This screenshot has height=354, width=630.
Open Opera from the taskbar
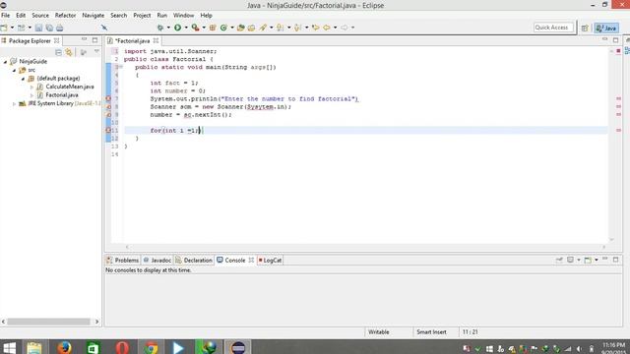pyautogui.click(x=122, y=347)
